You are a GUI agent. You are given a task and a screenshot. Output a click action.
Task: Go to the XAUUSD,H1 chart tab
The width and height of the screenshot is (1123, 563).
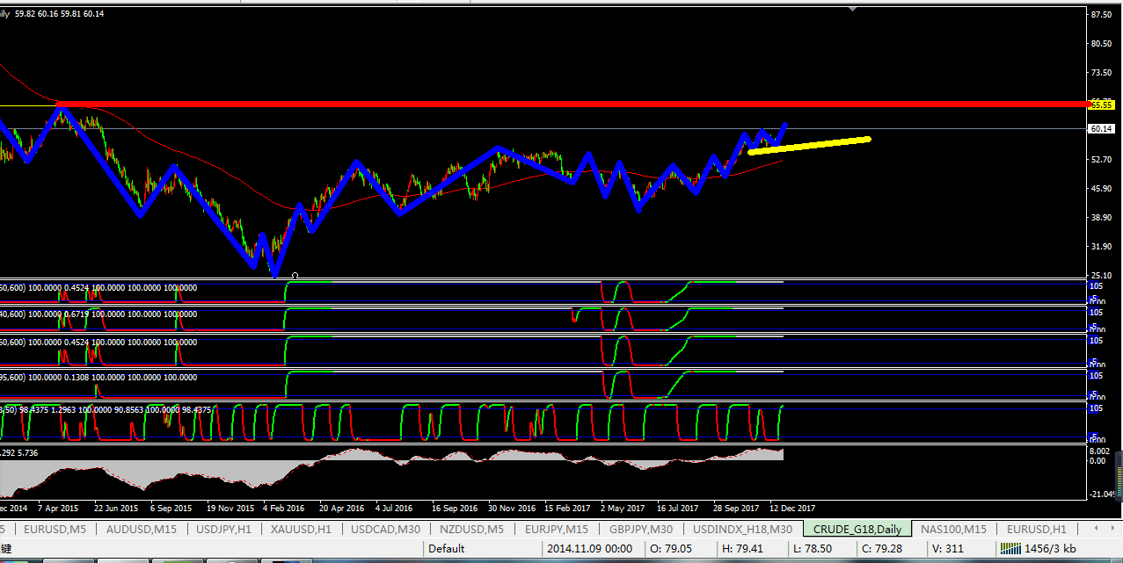tap(301, 530)
